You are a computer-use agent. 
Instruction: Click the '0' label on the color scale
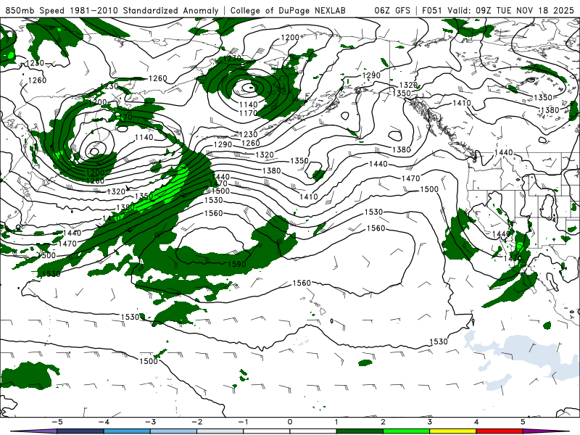289,422
